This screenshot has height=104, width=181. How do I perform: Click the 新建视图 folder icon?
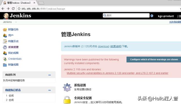(5, 65)
